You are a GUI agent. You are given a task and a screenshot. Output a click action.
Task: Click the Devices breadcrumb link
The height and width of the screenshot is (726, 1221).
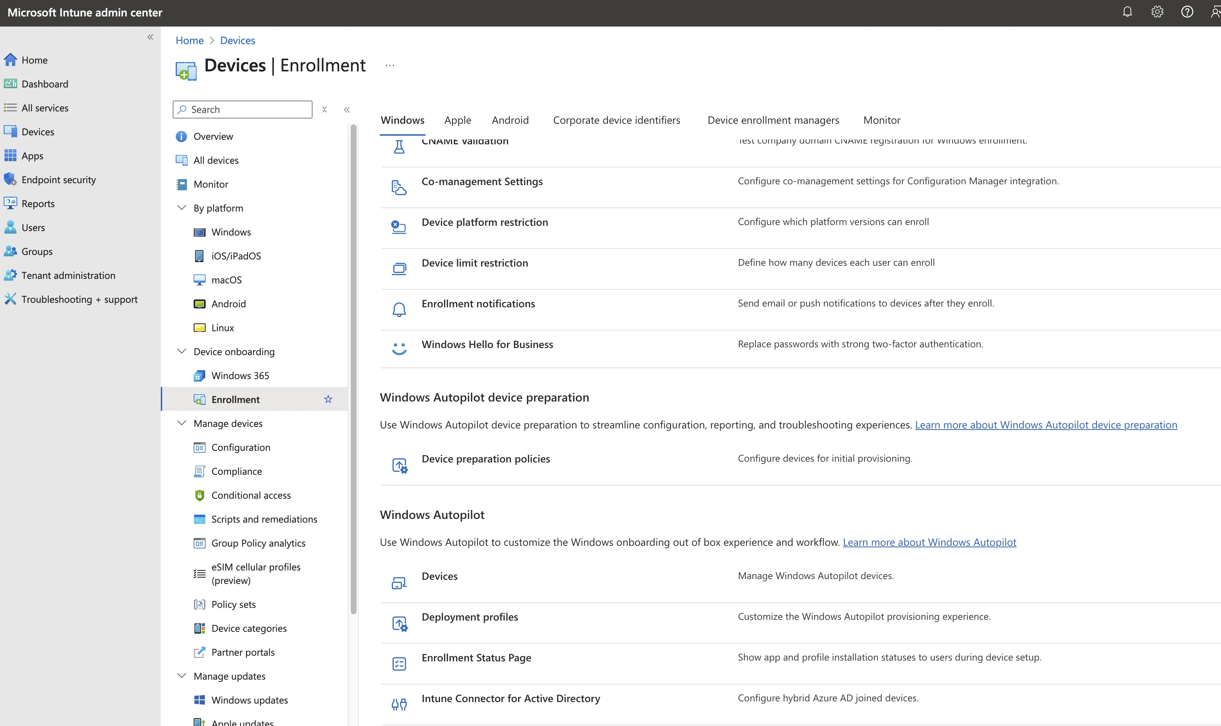pos(237,41)
